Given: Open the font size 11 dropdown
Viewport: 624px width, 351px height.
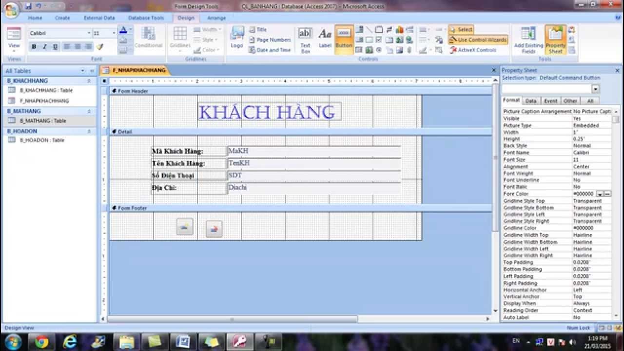Looking at the screenshot, I should [114, 33].
